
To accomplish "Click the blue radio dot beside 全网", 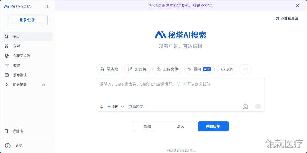I will click(109, 107).
